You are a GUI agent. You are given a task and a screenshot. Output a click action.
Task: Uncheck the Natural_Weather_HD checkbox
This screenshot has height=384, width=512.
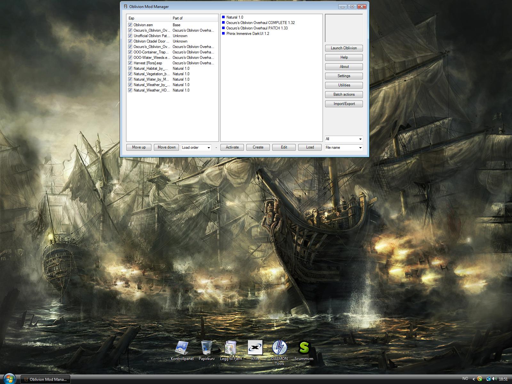[130, 90]
